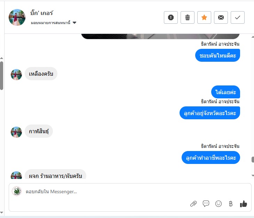Send a thumbs-up like
The height and width of the screenshot is (218, 254).
click(x=243, y=204)
